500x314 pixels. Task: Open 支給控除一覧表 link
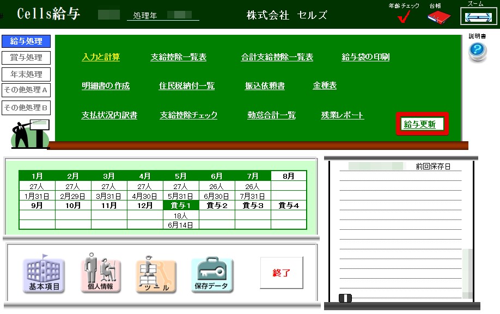tap(179, 57)
